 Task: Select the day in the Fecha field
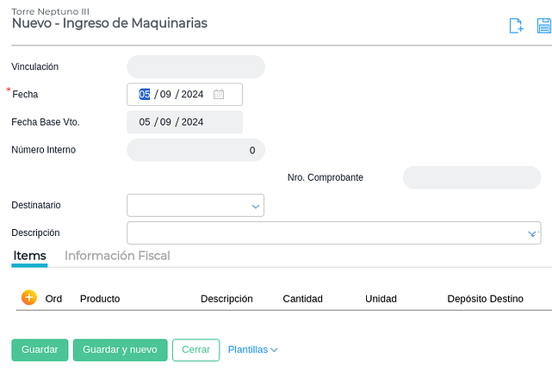(145, 95)
